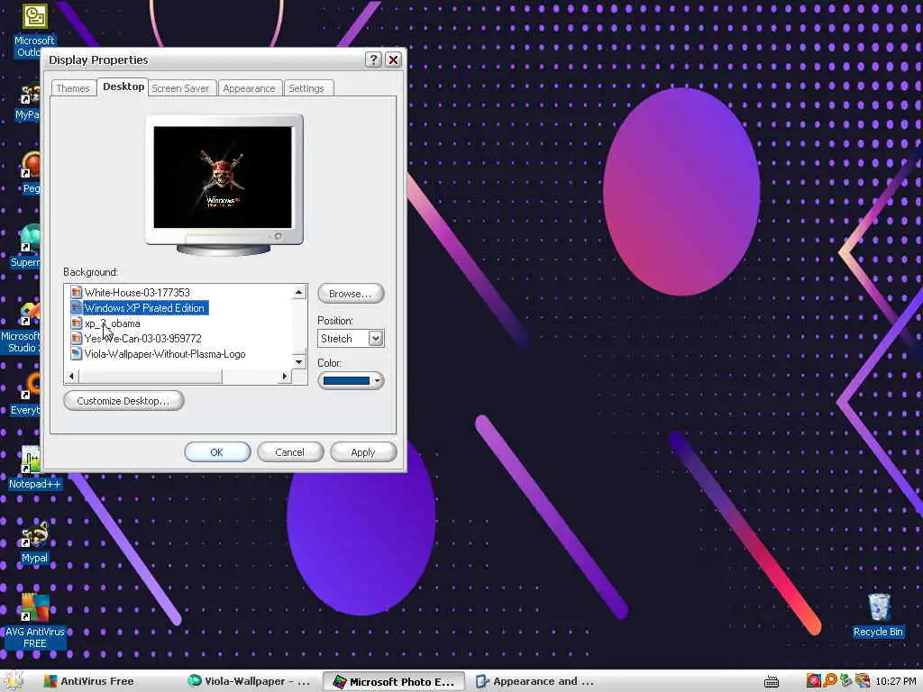
Task: Click the icon beside xp_3_obama in the list
Action: 76,323
